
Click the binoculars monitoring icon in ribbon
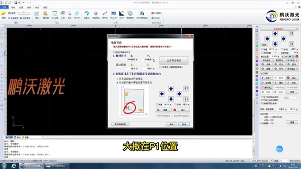(x=142, y=14)
